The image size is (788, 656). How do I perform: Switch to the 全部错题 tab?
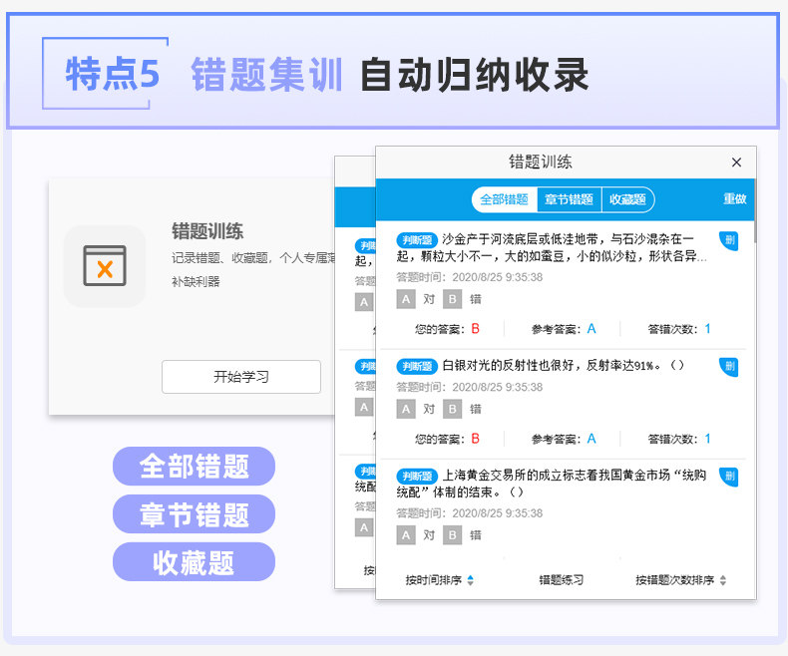tap(504, 200)
